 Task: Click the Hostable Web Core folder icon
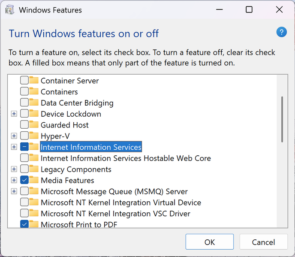34,158
